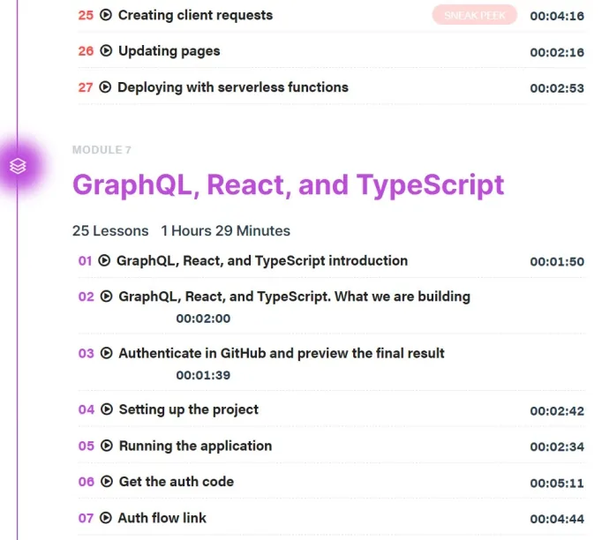
Task: Click duration 00:02:34
Action: (x=557, y=446)
